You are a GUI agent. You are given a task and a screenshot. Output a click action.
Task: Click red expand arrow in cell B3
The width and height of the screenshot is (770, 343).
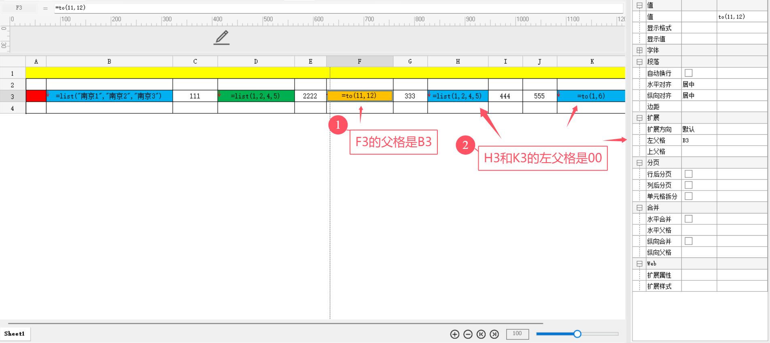pos(48,94)
